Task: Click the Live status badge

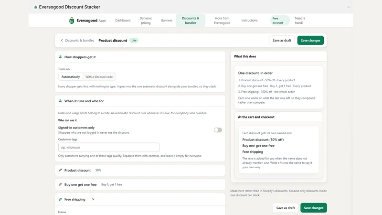Action: (x=134, y=41)
